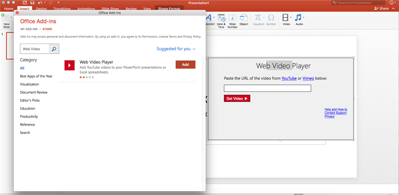Open the Equation dropdown arrow
Viewport: 399px width, 195px height.
pos(264,18)
